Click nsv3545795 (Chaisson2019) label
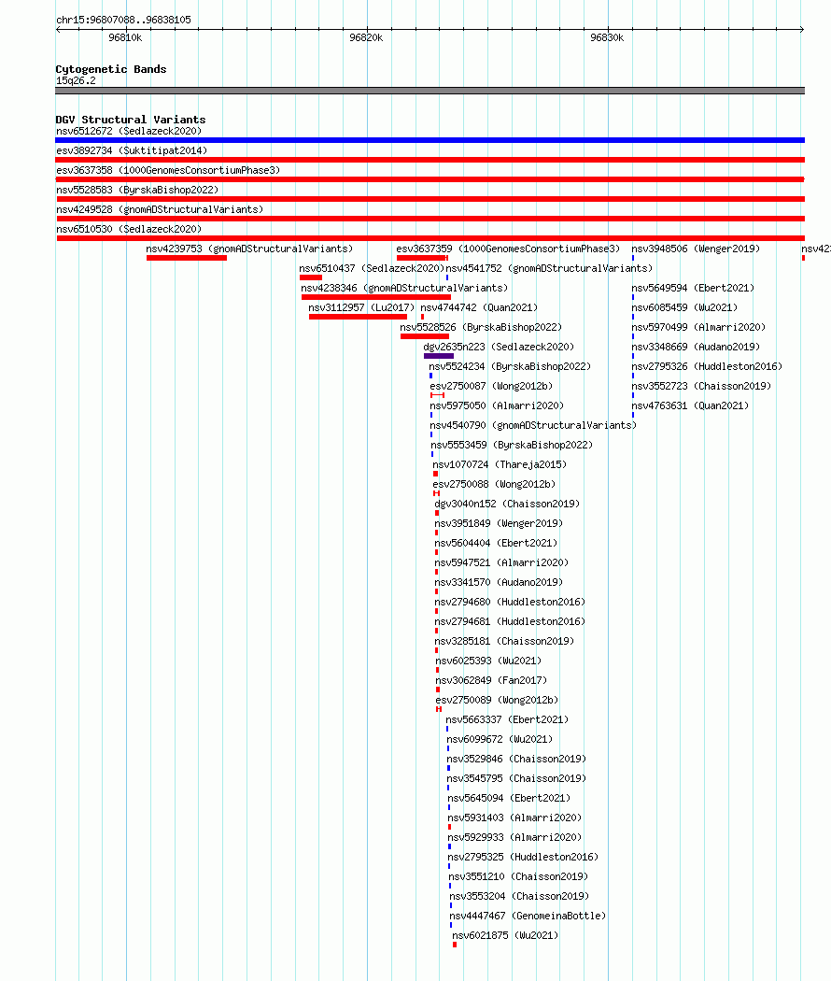 (x=516, y=779)
